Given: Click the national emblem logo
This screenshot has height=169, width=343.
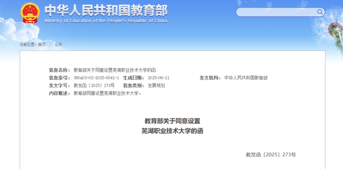Looking at the screenshot, I should pos(30,13).
